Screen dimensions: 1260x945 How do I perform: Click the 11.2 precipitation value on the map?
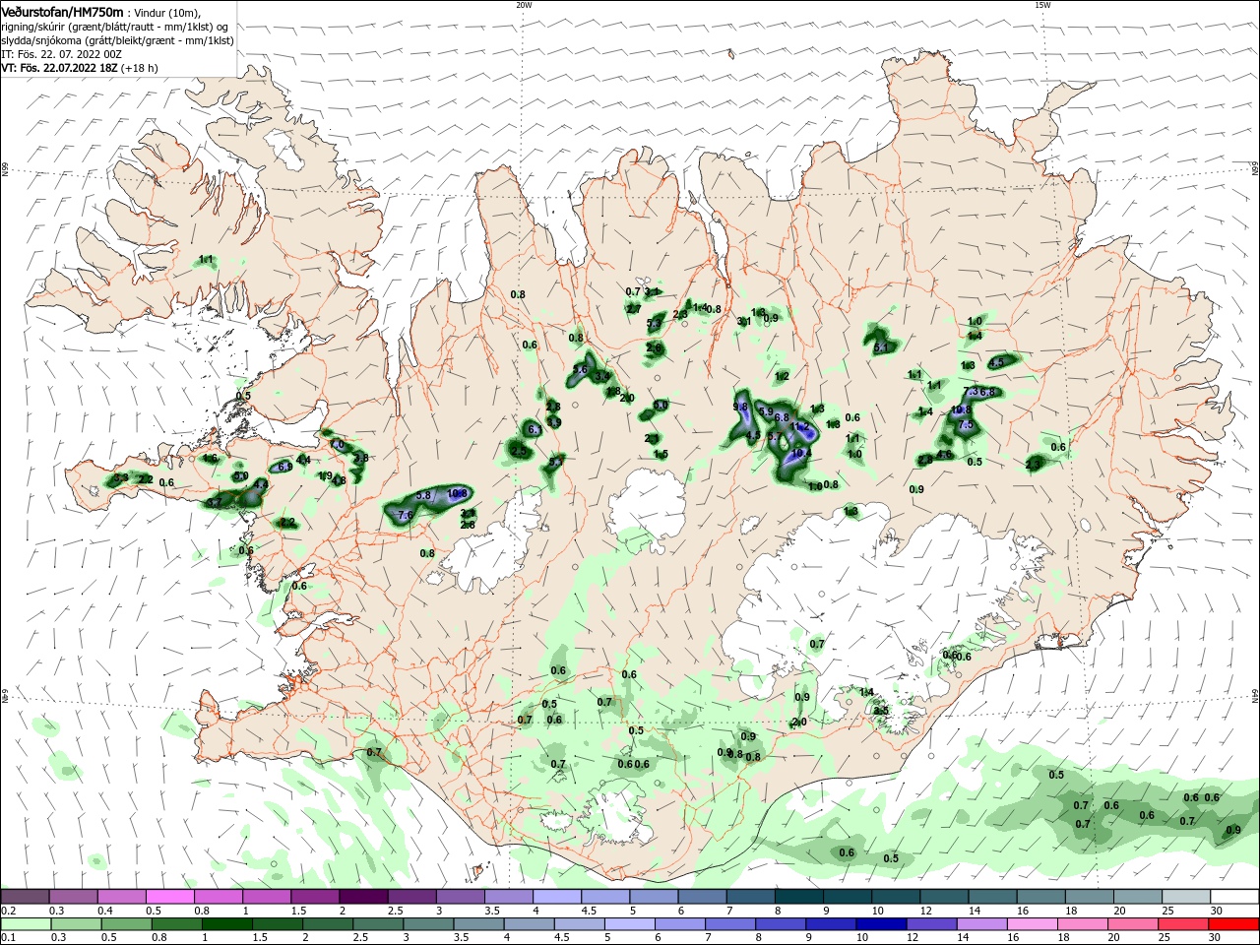click(x=800, y=426)
